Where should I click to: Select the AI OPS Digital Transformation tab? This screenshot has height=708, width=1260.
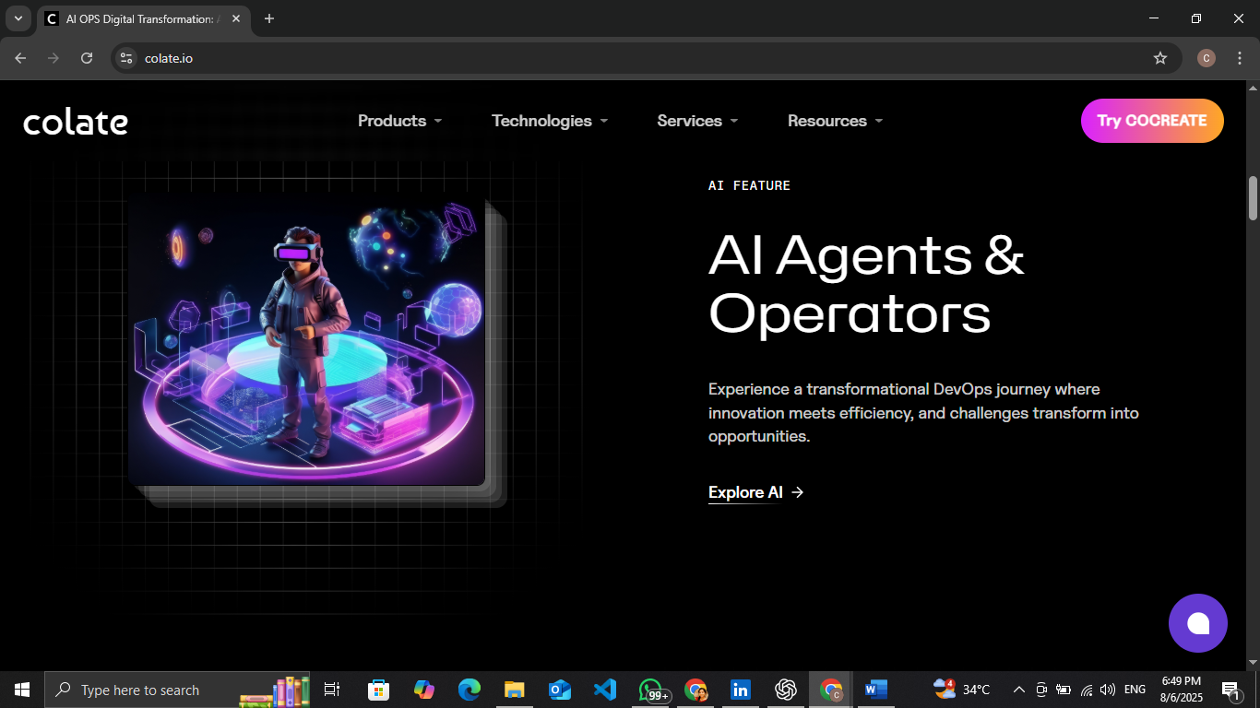pyautogui.click(x=138, y=18)
